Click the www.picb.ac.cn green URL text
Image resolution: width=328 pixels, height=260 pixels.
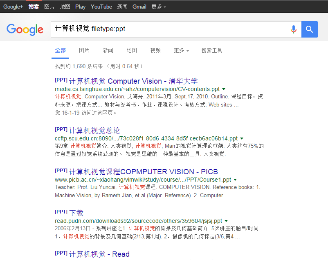point(143,180)
